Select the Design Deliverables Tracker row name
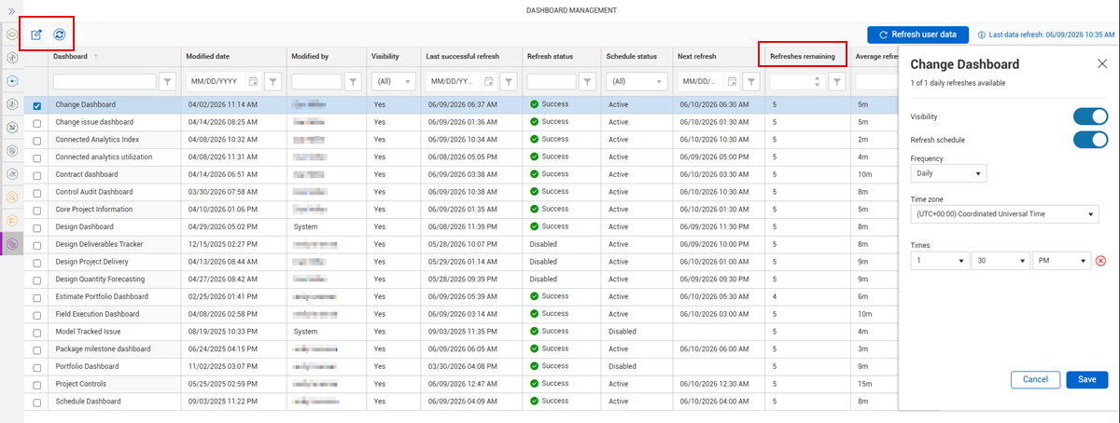 pyautogui.click(x=98, y=244)
